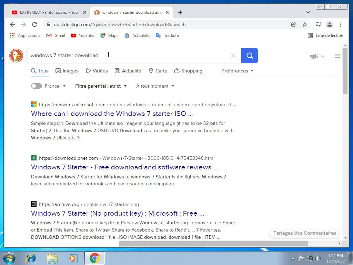Open the tab search chevron
Screen dimensions: 353x265
(308, 12)
